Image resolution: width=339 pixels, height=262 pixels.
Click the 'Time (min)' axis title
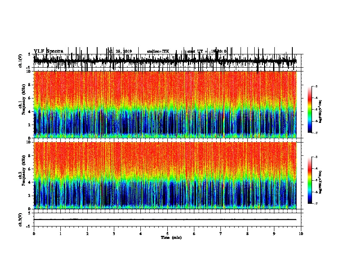(x=171, y=238)
